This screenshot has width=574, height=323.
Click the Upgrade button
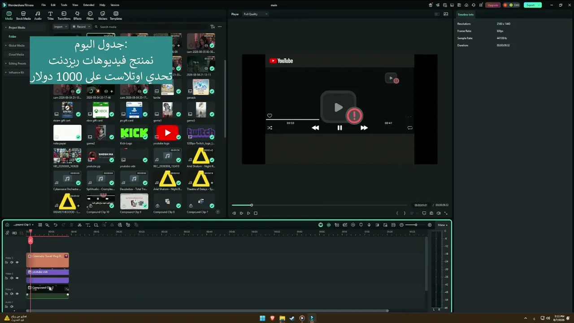point(493,5)
